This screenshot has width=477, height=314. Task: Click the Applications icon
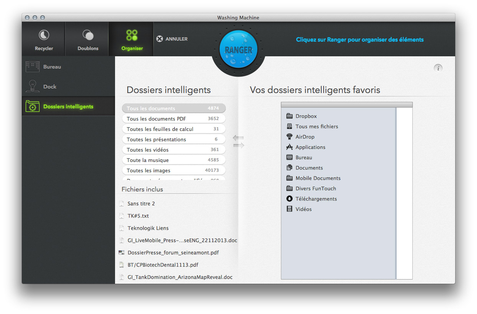tap(289, 147)
